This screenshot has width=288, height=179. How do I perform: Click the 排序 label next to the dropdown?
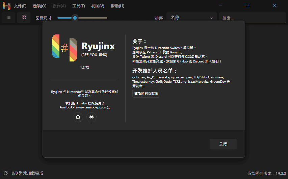pos(159,18)
